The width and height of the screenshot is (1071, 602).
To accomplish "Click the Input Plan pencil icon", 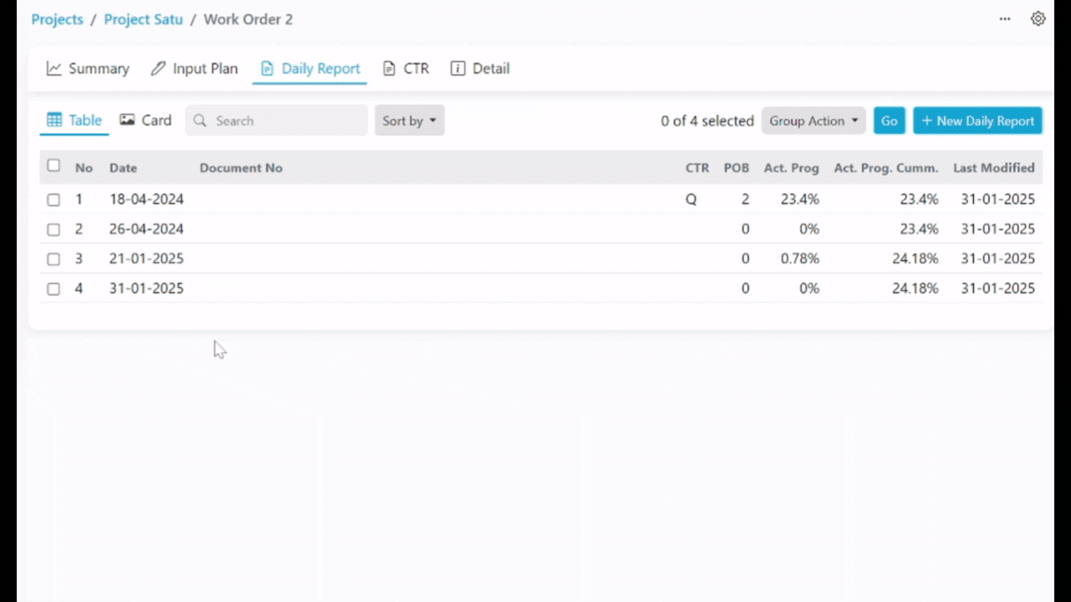I will click(x=158, y=69).
